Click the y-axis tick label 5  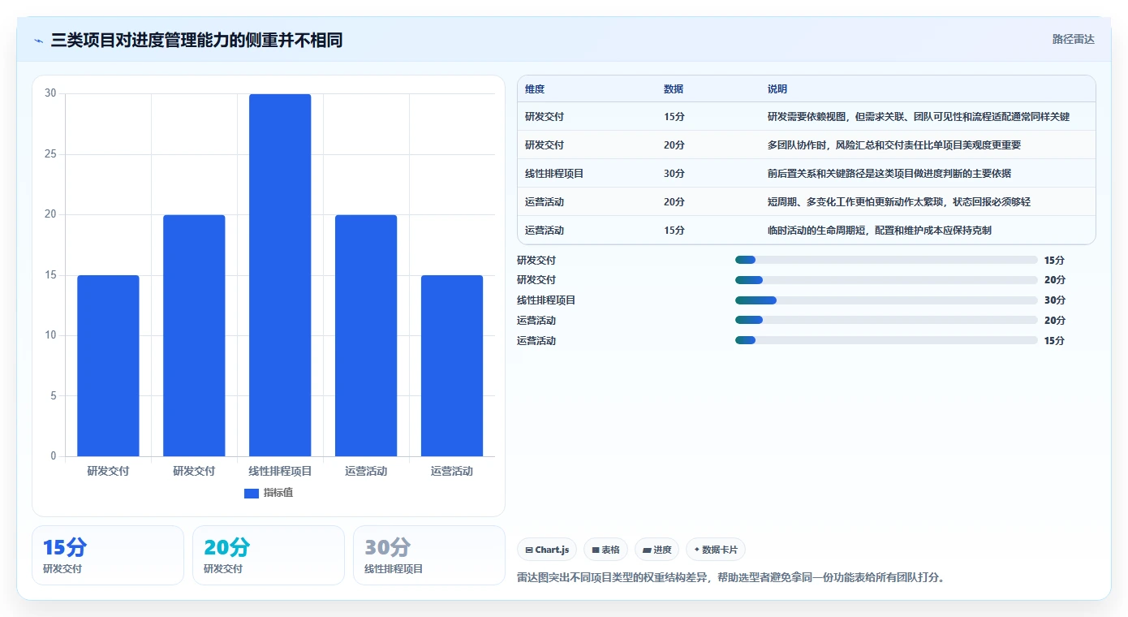(54, 395)
